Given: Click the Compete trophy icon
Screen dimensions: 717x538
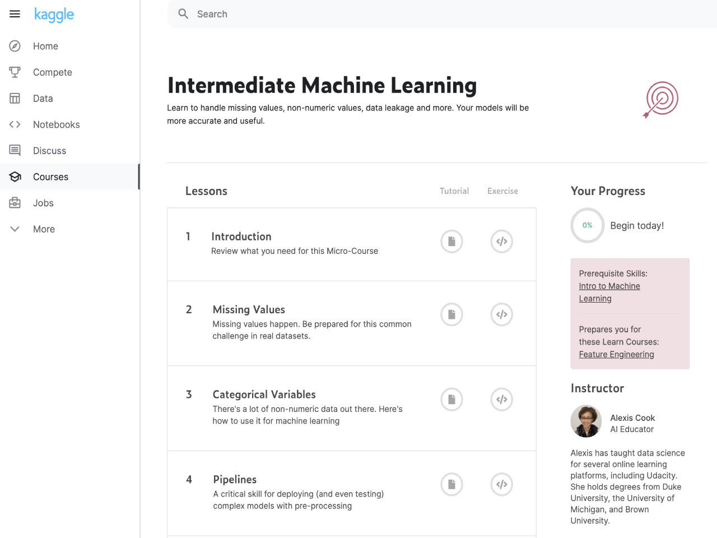Looking at the screenshot, I should [15, 72].
